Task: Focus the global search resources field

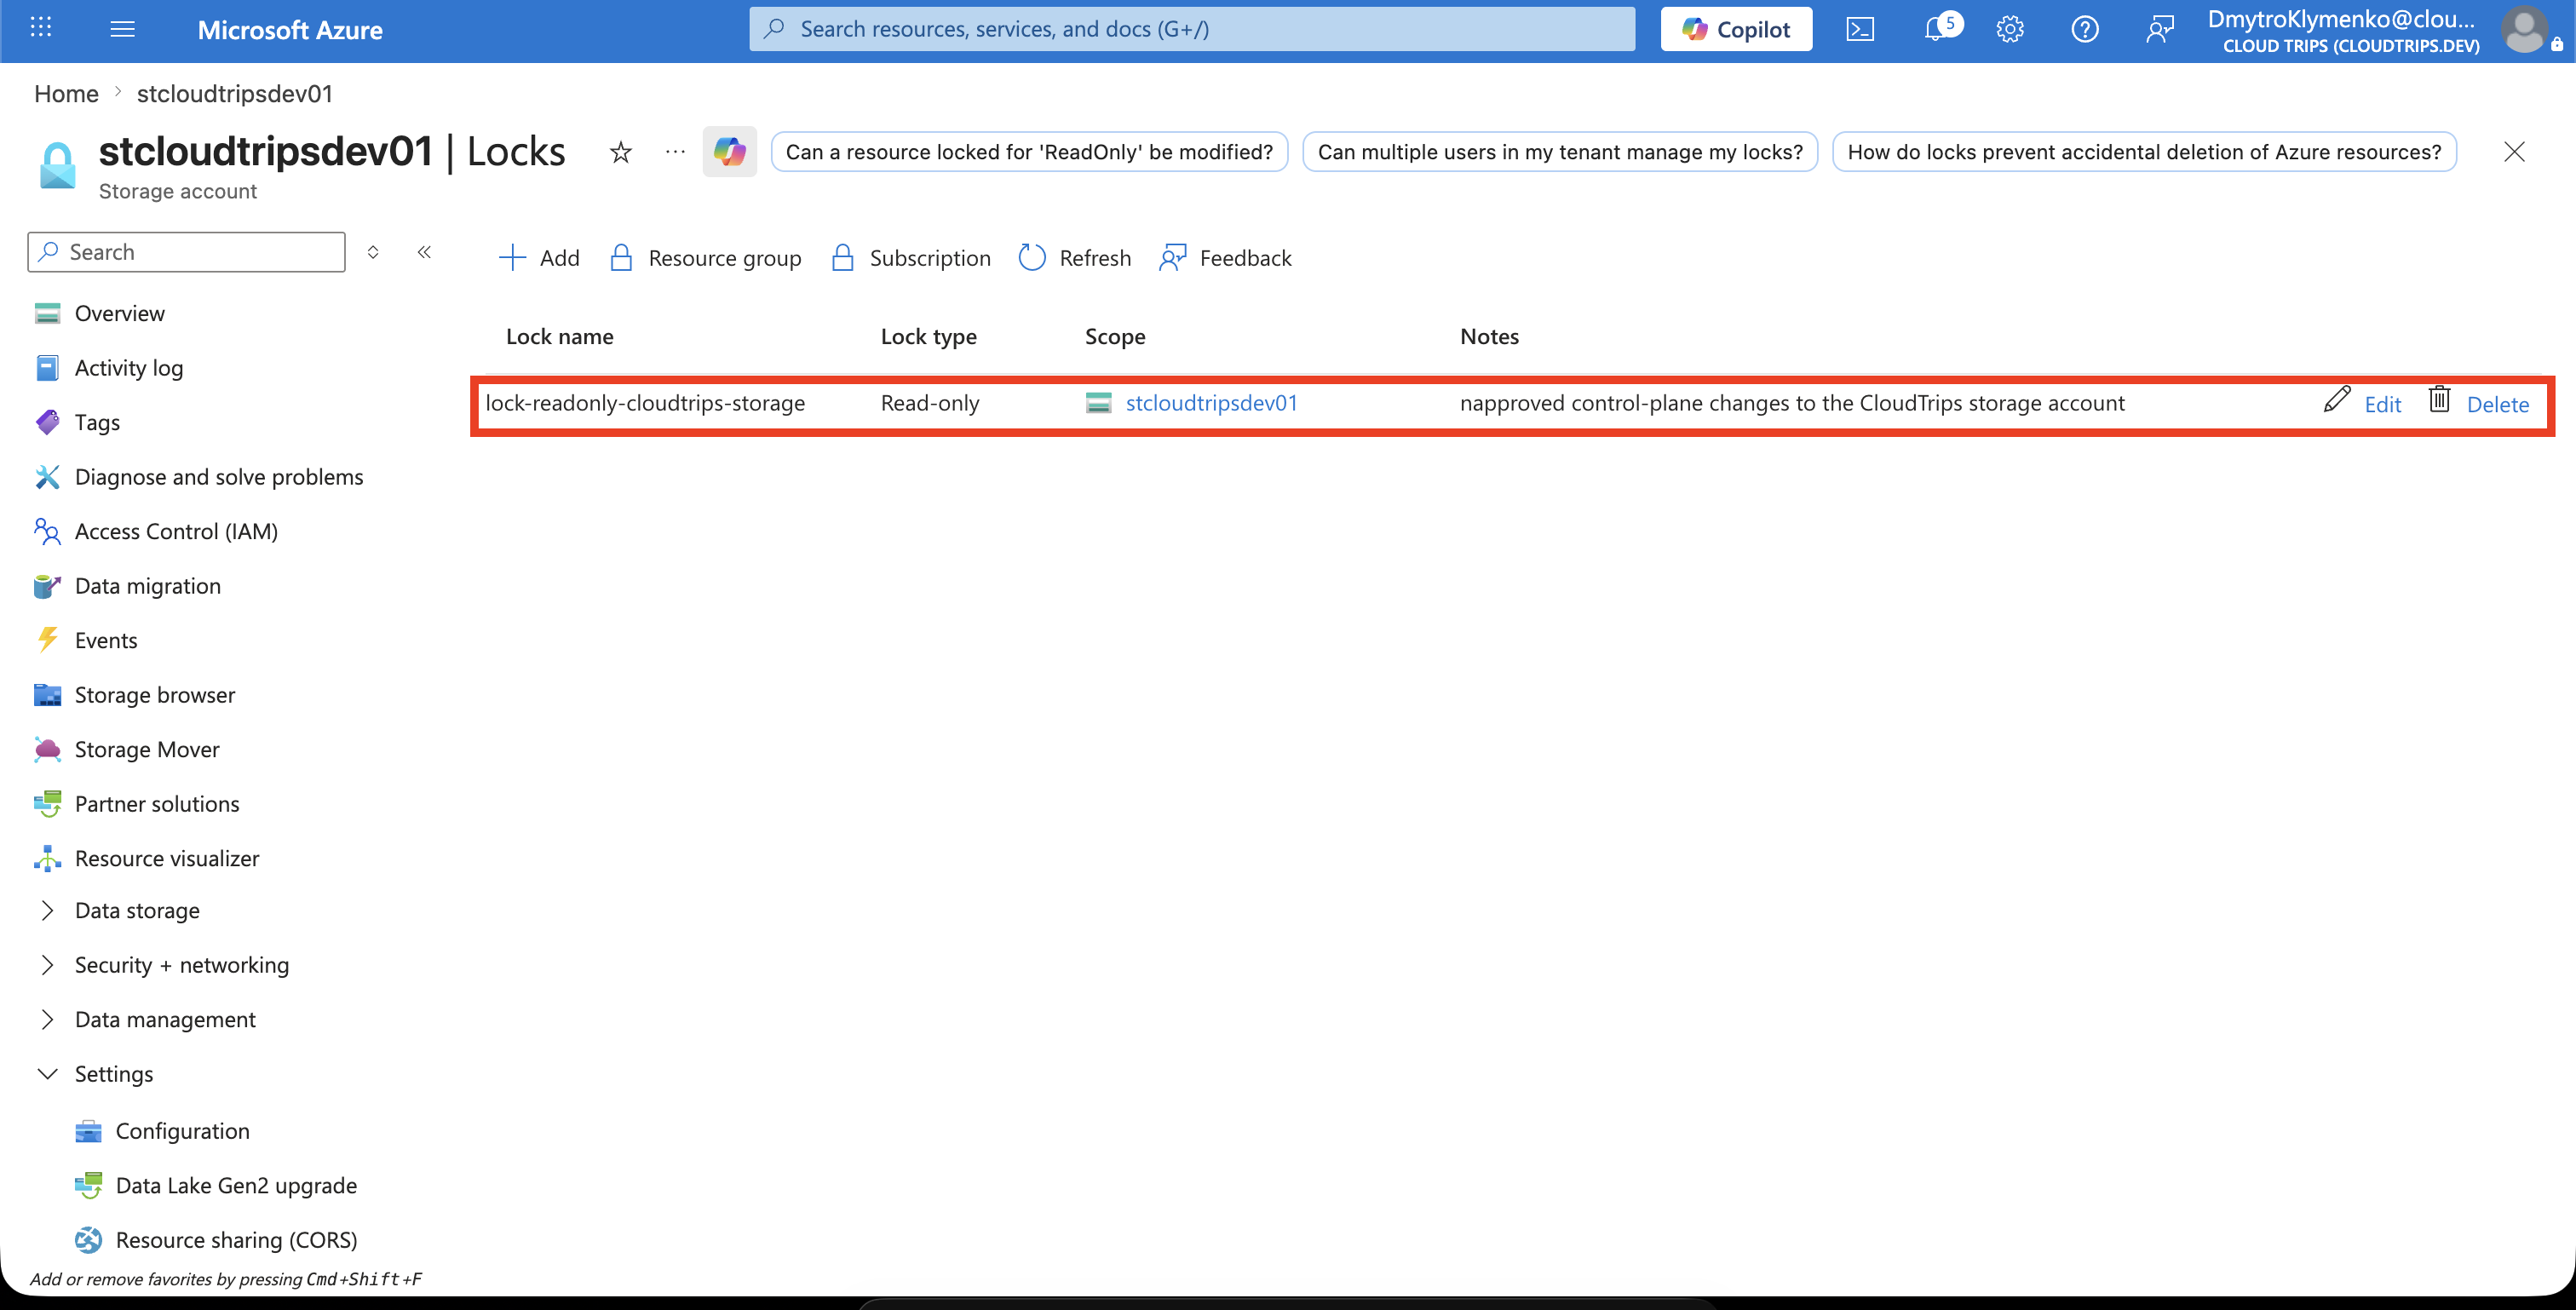Action: pyautogui.click(x=1192, y=29)
